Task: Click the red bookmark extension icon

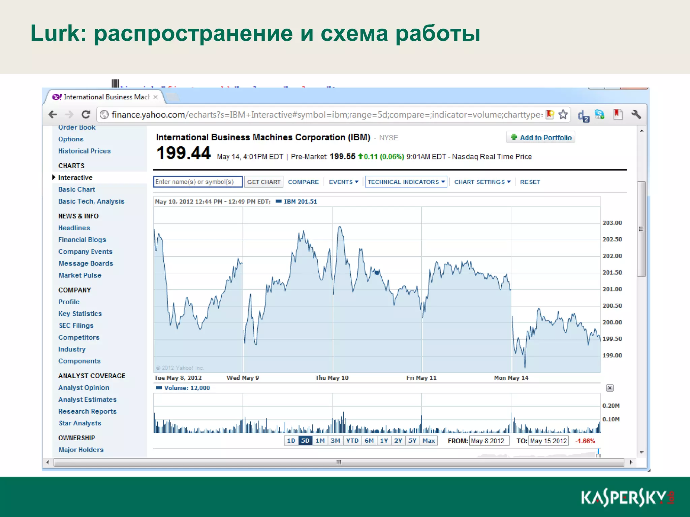Action: click(618, 115)
